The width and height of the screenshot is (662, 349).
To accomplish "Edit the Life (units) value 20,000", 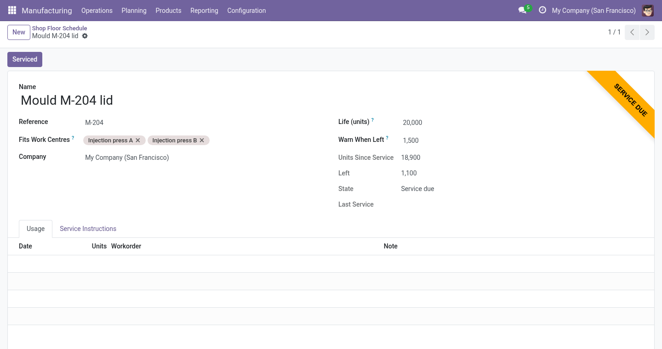I will 521,123.
